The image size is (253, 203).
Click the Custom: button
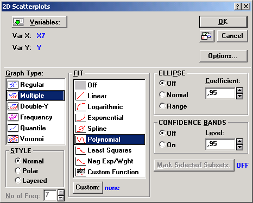tap(88, 187)
